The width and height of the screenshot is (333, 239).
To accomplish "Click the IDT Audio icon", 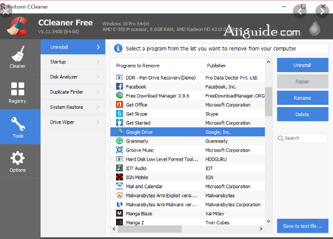I will [119, 168].
